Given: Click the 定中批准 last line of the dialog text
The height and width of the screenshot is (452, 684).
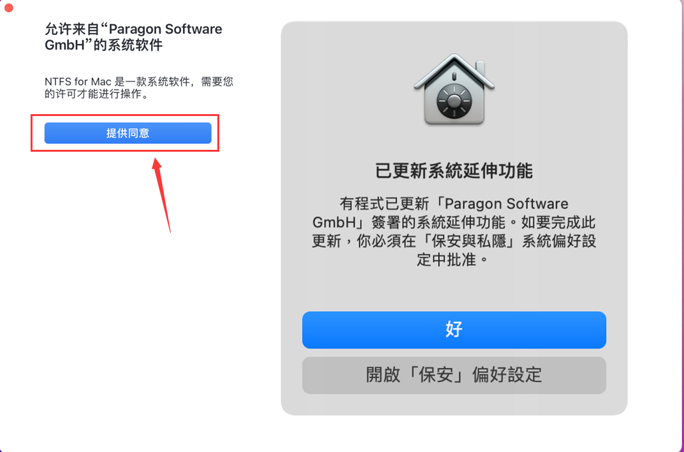Looking at the screenshot, I should coord(454,260).
